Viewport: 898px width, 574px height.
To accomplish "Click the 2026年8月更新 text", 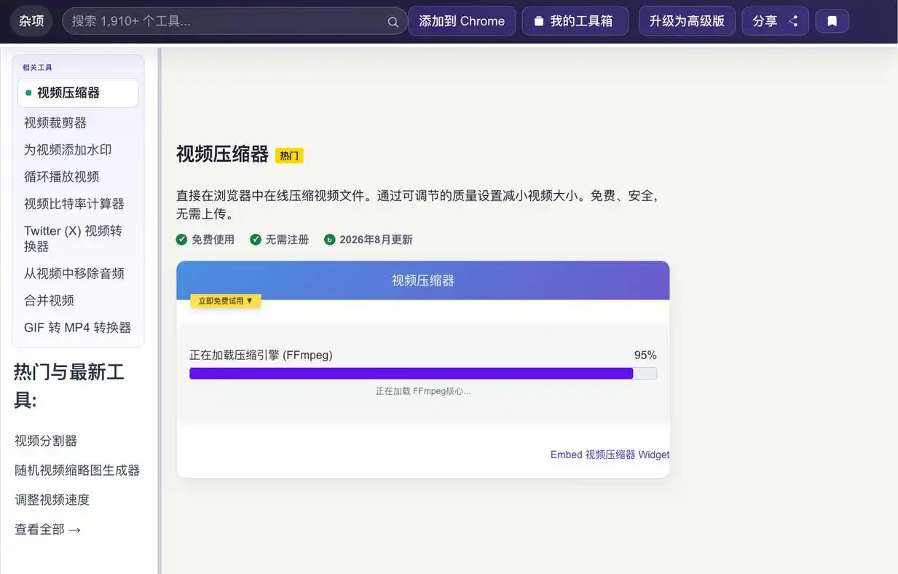I will click(376, 239).
